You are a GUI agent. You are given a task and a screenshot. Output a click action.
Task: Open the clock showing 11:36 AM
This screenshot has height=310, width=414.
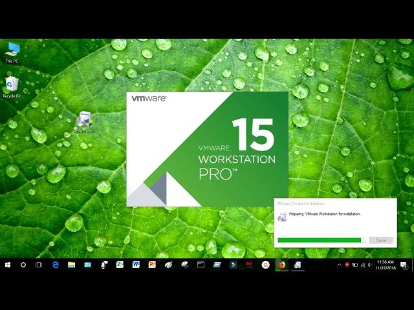(x=386, y=265)
